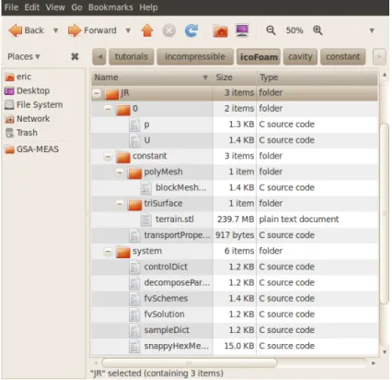Click the 239.7 MB size cell
Viewport: 392px width, 380px height.
coord(236,220)
